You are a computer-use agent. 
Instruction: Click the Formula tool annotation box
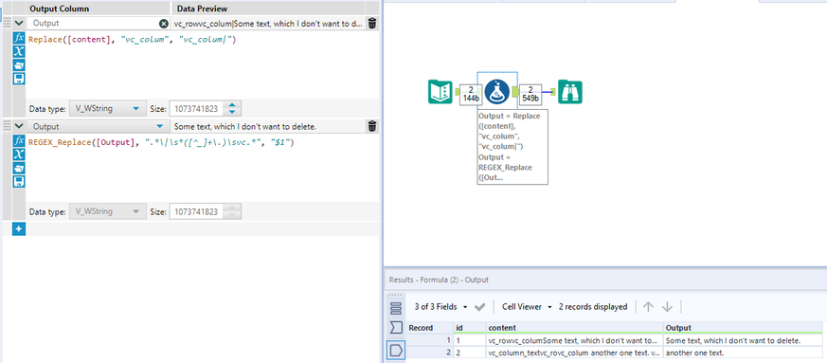tap(512, 146)
